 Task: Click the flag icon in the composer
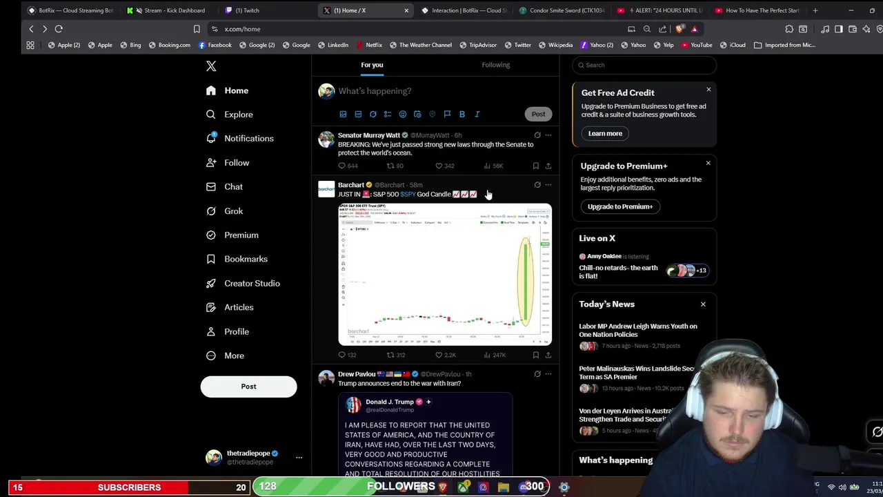[447, 114]
